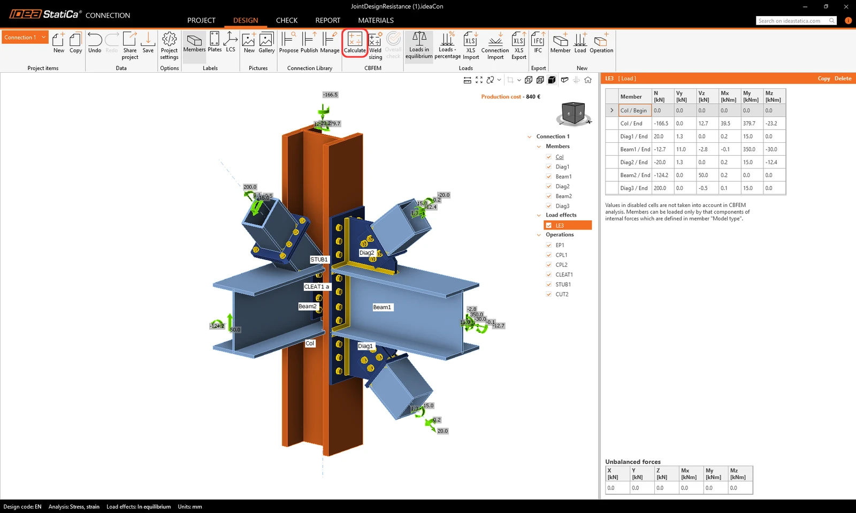Select transparent view mode cube

(x=540, y=80)
